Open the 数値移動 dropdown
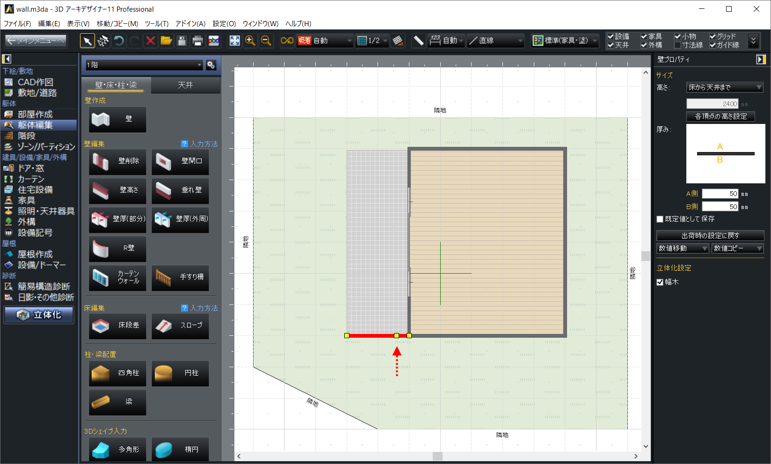The width and height of the screenshot is (771, 464). coord(683,248)
